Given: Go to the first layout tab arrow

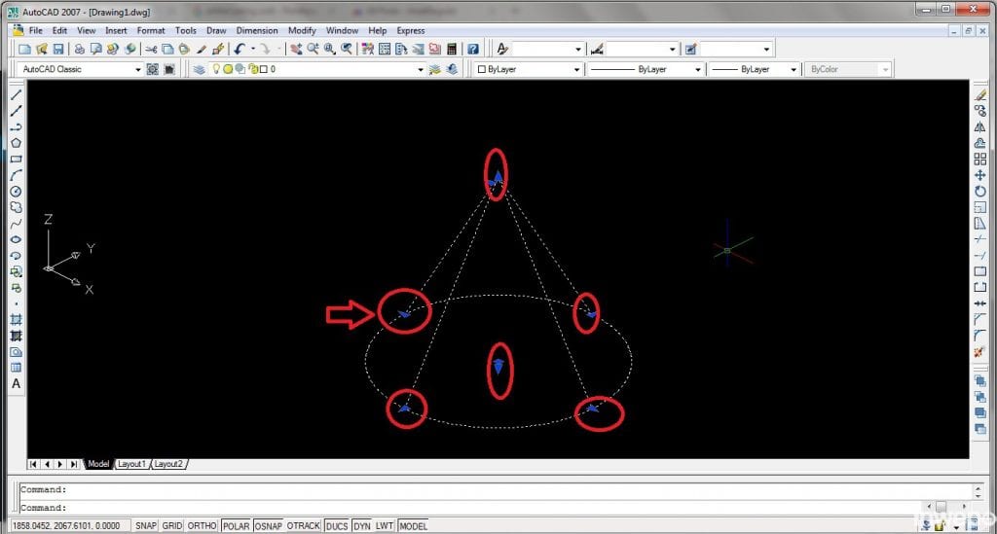Looking at the screenshot, I should (33, 464).
